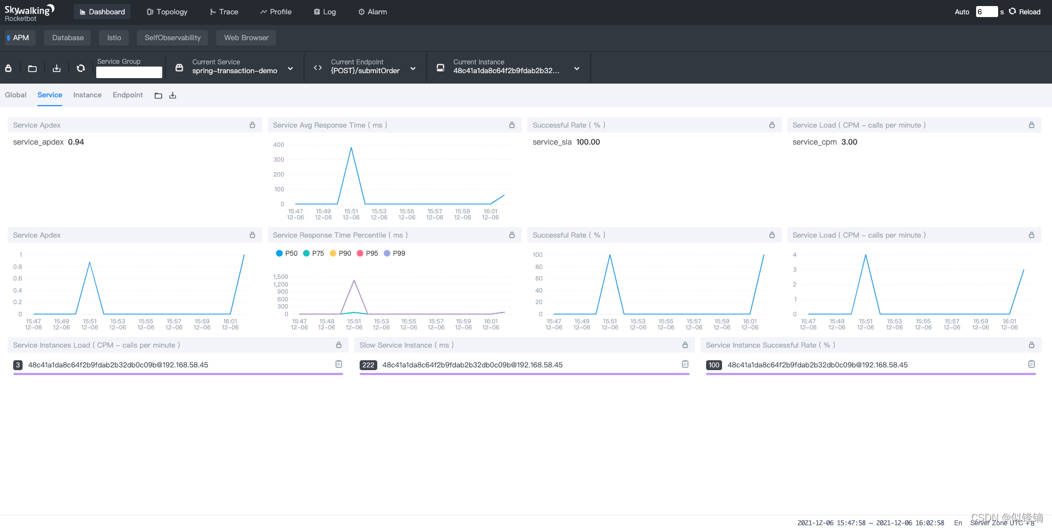Viewport: 1052px width, 528px height.
Task: Toggle the Auto refresh option
Action: [x=962, y=12]
